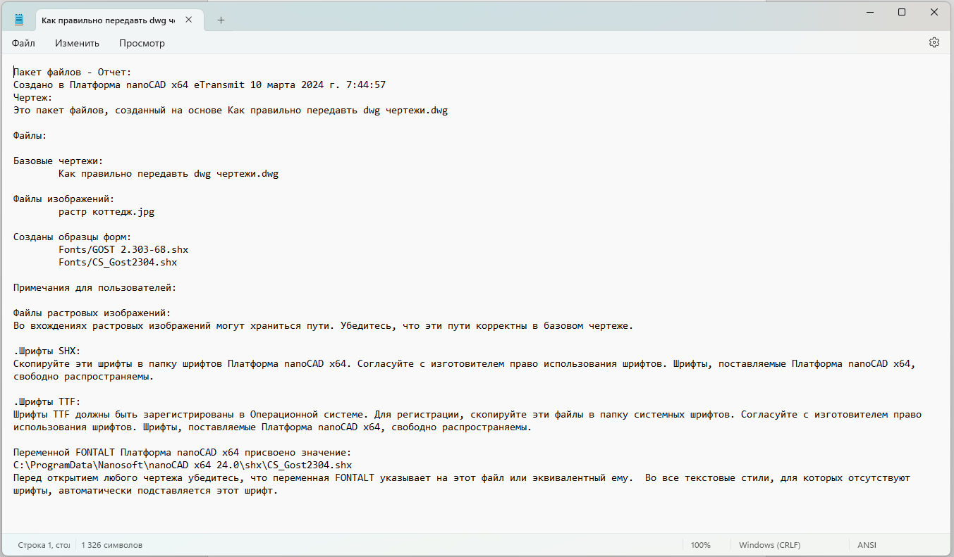Close the current document tab
The image size is (954, 557).
pos(188,20)
